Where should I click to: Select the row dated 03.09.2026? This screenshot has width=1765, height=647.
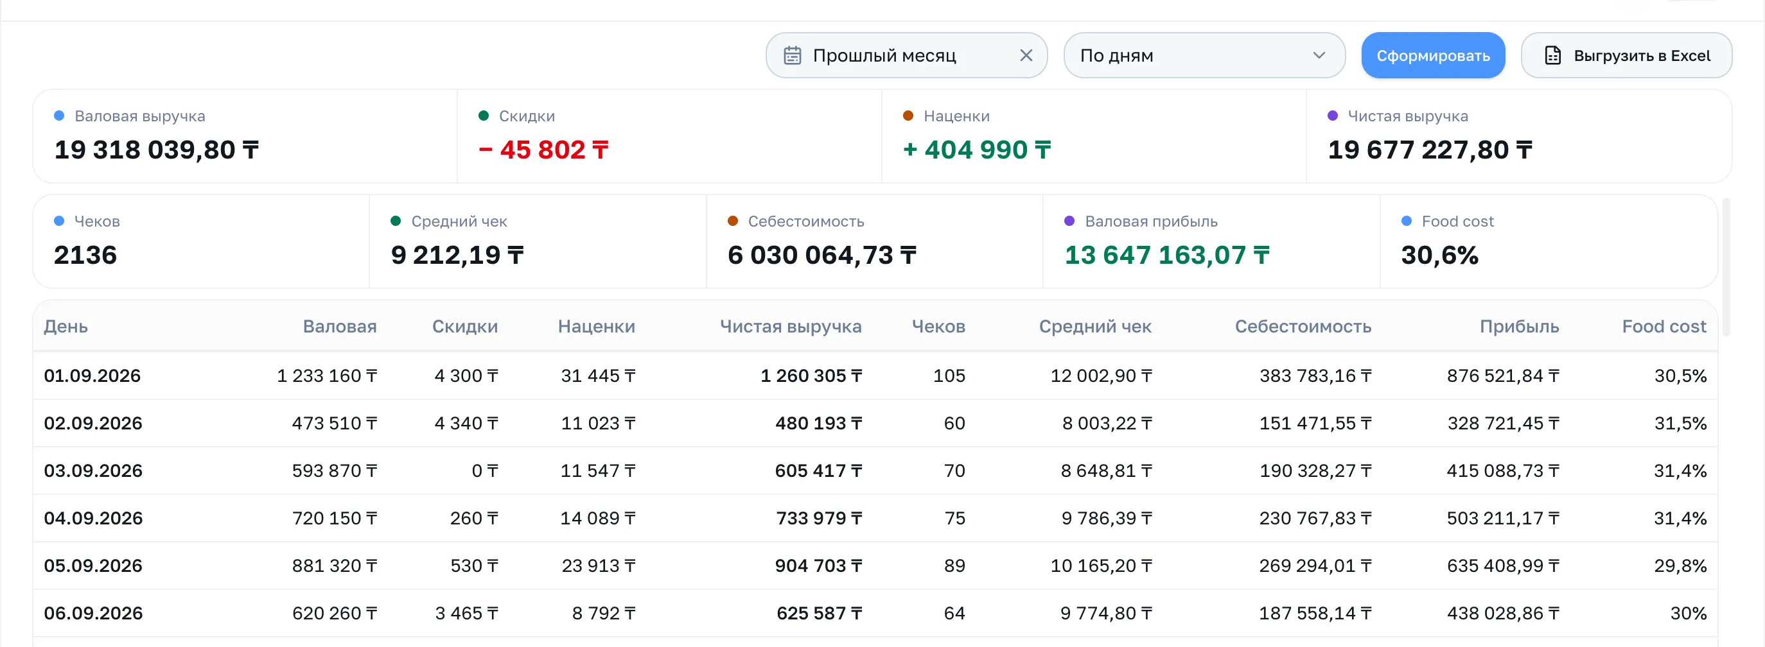pyautogui.click(x=875, y=471)
